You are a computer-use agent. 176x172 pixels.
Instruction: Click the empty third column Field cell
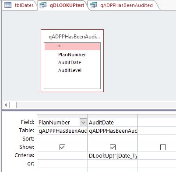(x=157, y=122)
